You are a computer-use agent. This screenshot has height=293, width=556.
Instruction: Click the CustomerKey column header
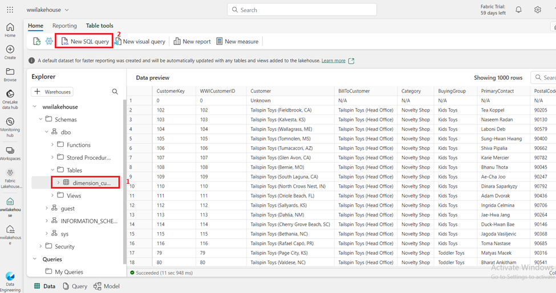[x=174, y=91]
